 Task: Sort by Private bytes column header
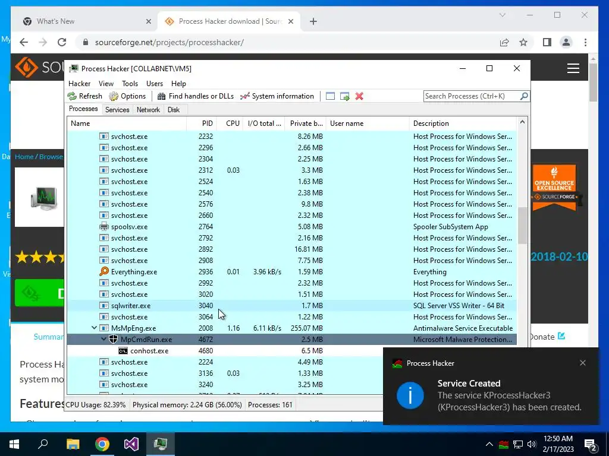tap(305, 123)
